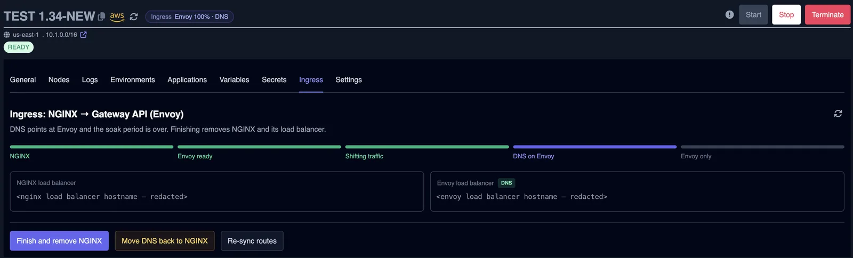Screen dimensions: 853x258
Task: Go to the Environments tab
Action: coord(133,79)
